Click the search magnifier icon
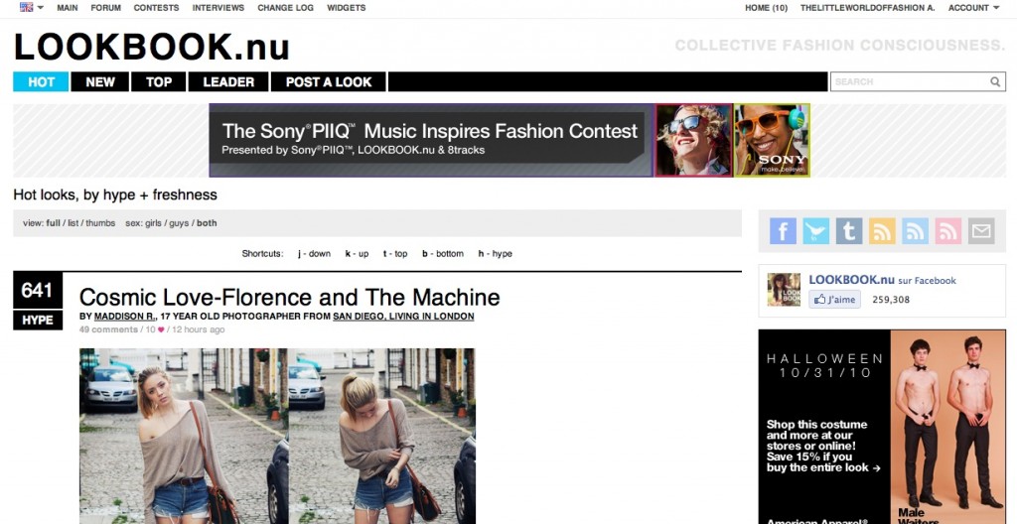 [995, 81]
